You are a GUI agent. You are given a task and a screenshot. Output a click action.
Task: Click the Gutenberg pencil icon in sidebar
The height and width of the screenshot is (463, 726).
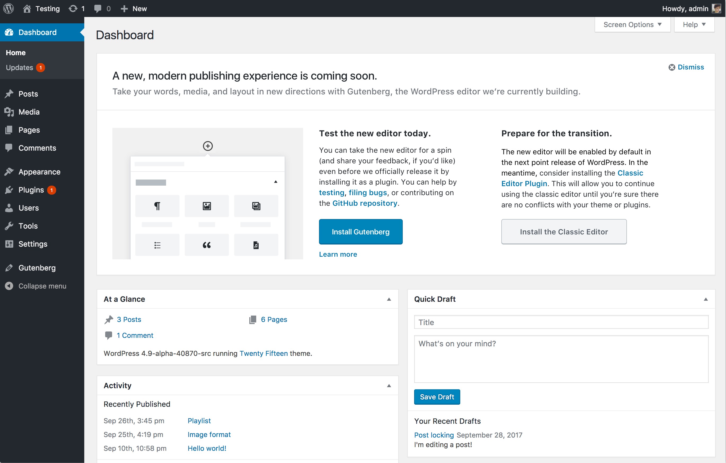[x=9, y=268]
